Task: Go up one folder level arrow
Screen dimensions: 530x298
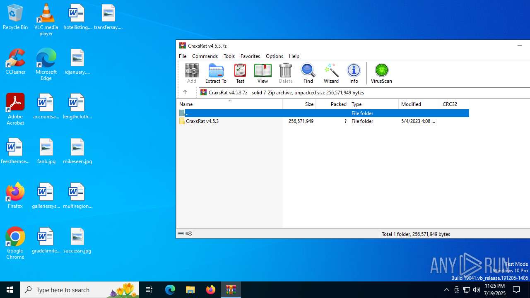Action: [185, 92]
